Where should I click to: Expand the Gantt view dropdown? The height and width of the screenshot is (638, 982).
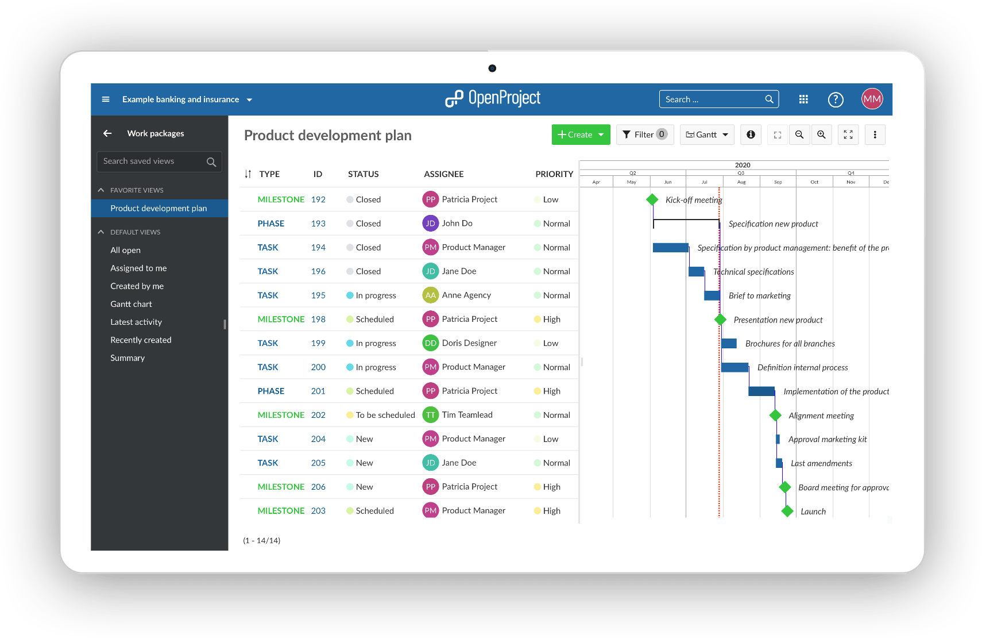(x=707, y=134)
